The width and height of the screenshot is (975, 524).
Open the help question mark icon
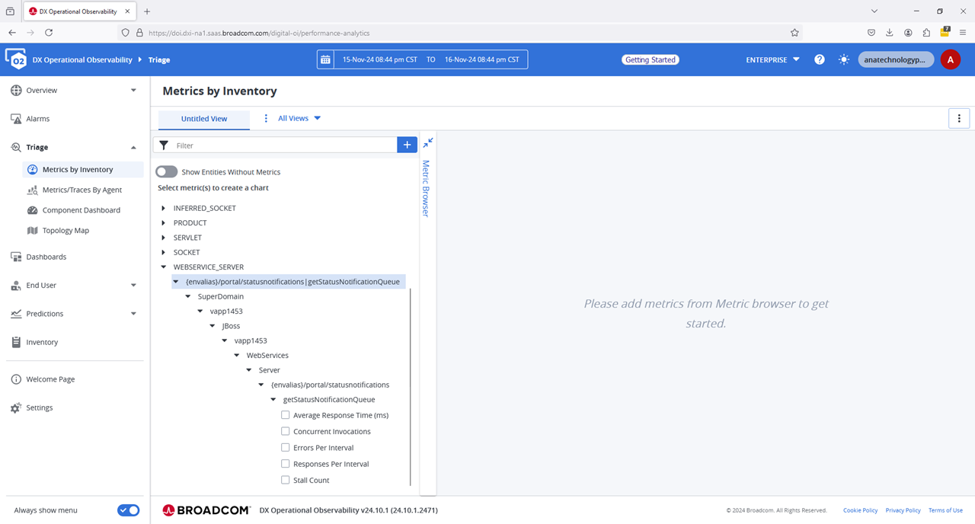[x=820, y=59]
